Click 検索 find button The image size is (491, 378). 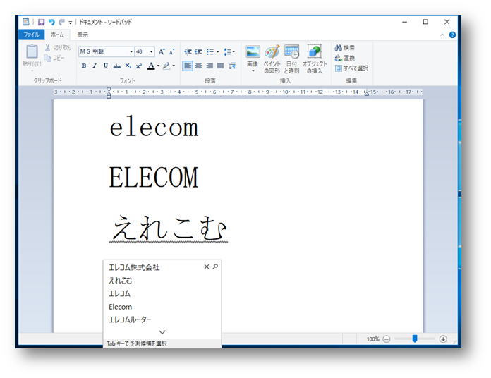344,47
